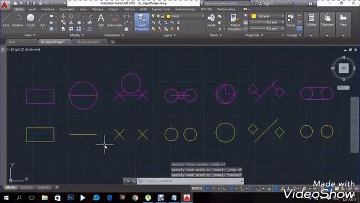Click the Undo arrow in quick access toolbar
The width and height of the screenshot is (360, 203).
click(47, 3)
